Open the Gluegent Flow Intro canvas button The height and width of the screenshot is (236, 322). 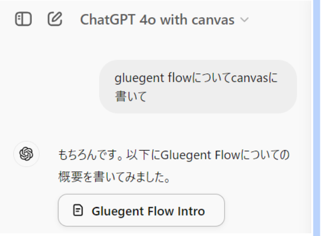[141, 210]
